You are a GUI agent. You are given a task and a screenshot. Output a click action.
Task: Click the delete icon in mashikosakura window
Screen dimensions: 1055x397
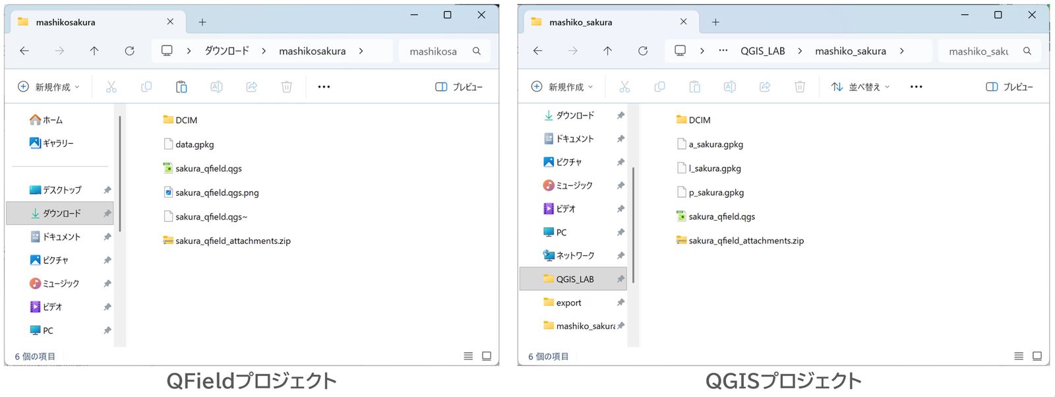[287, 86]
